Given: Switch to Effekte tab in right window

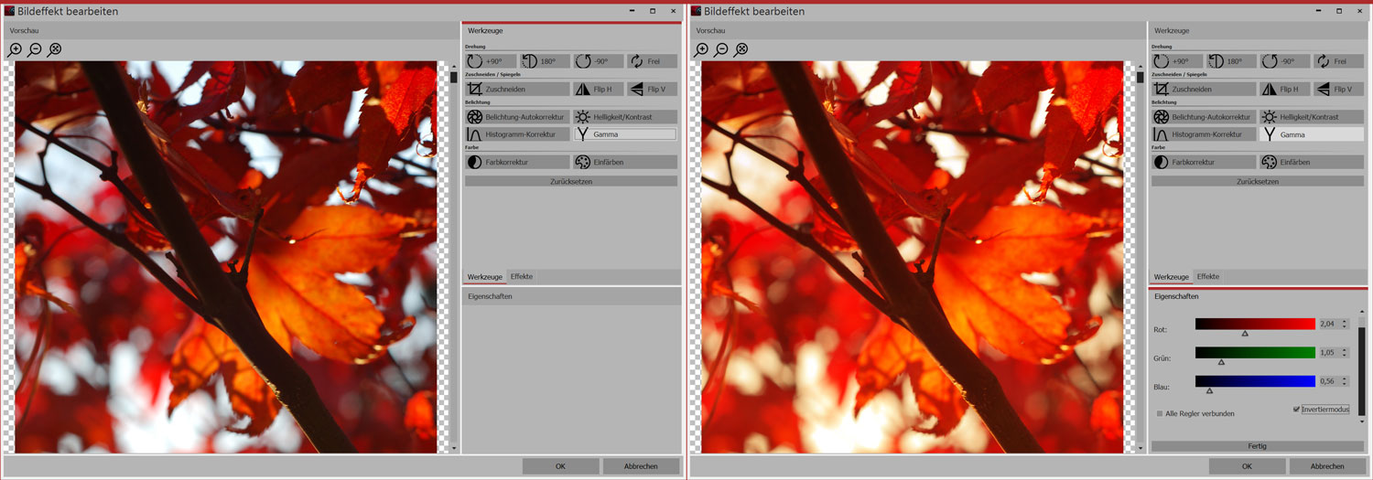Looking at the screenshot, I should [x=1207, y=276].
